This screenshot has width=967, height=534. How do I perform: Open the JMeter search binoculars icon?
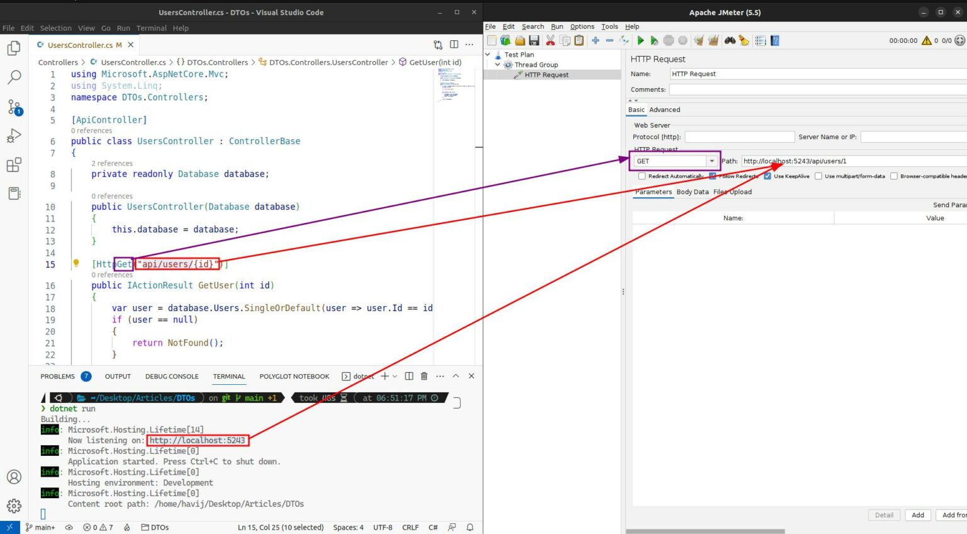point(729,40)
